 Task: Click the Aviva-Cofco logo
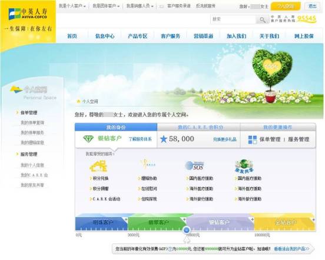click(x=28, y=14)
